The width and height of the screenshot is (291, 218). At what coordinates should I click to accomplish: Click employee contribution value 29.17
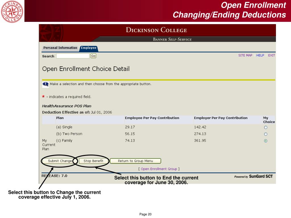pyautogui.click(x=130, y=127)
